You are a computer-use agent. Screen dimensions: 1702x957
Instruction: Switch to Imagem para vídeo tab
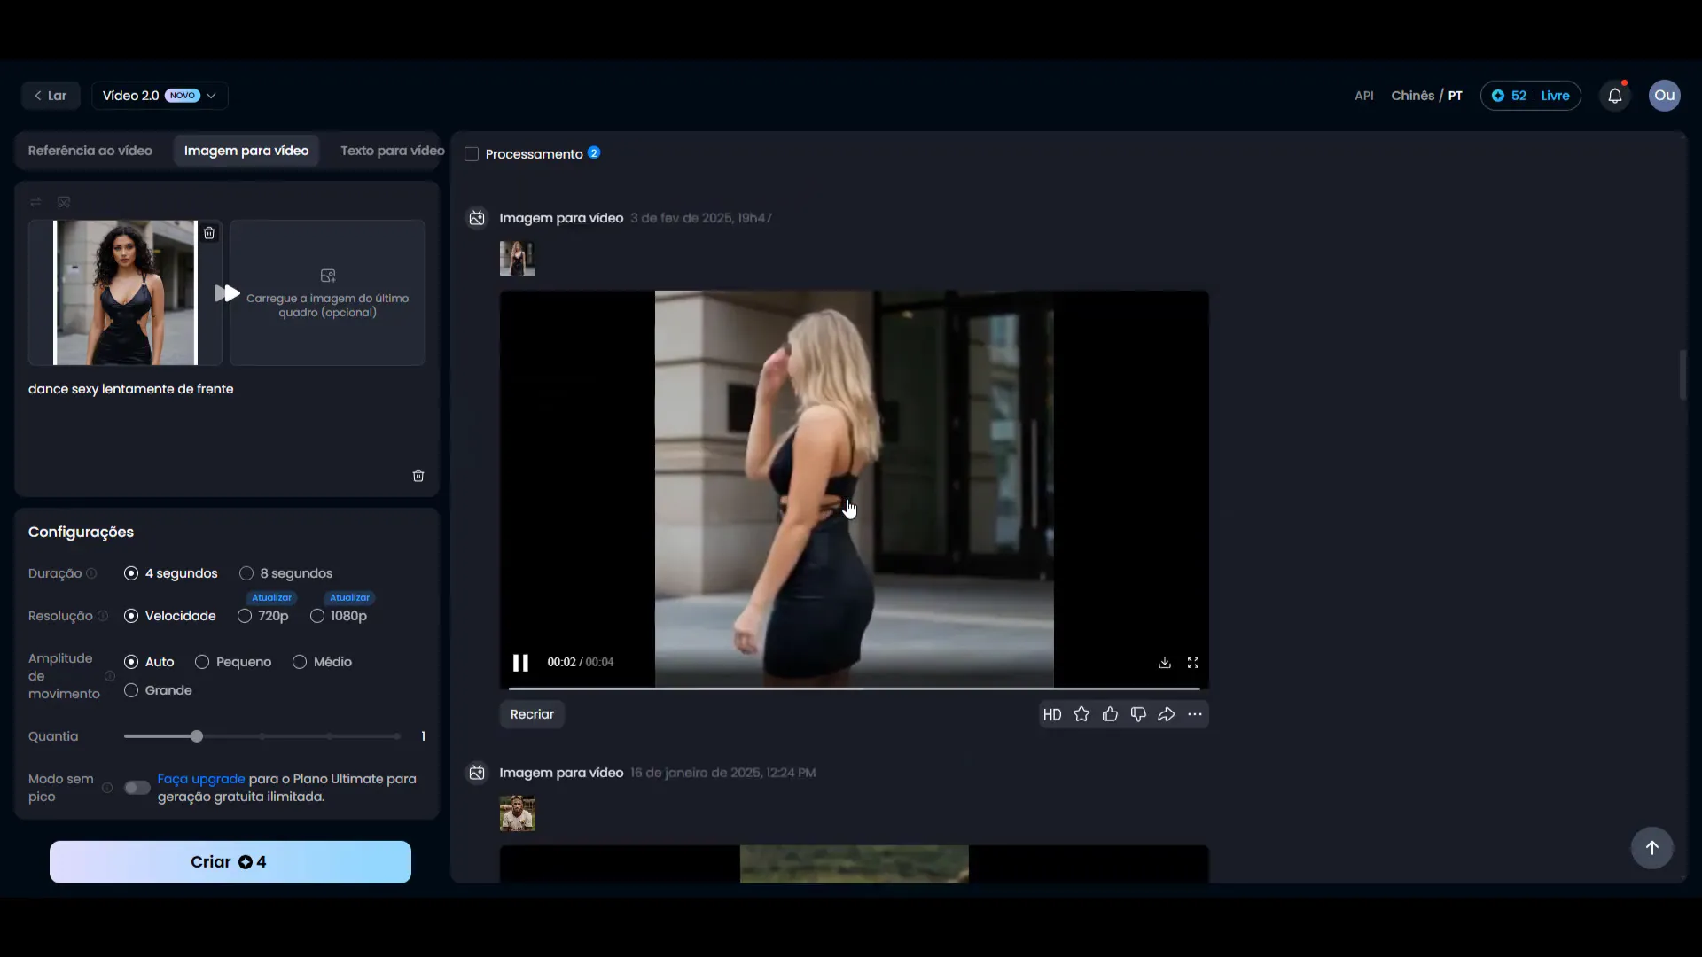click(x=246, y=151)
